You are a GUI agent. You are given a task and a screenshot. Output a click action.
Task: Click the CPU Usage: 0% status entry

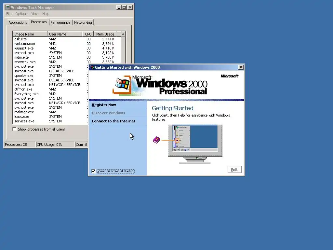(x=55, y=145)
